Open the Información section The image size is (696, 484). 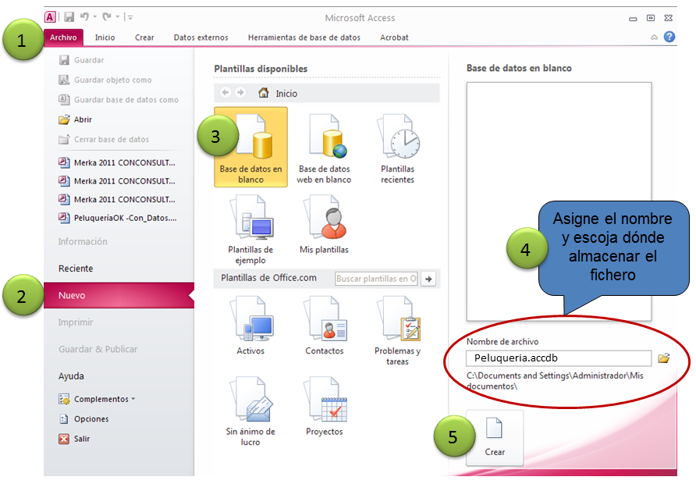[x=83, y=241]
